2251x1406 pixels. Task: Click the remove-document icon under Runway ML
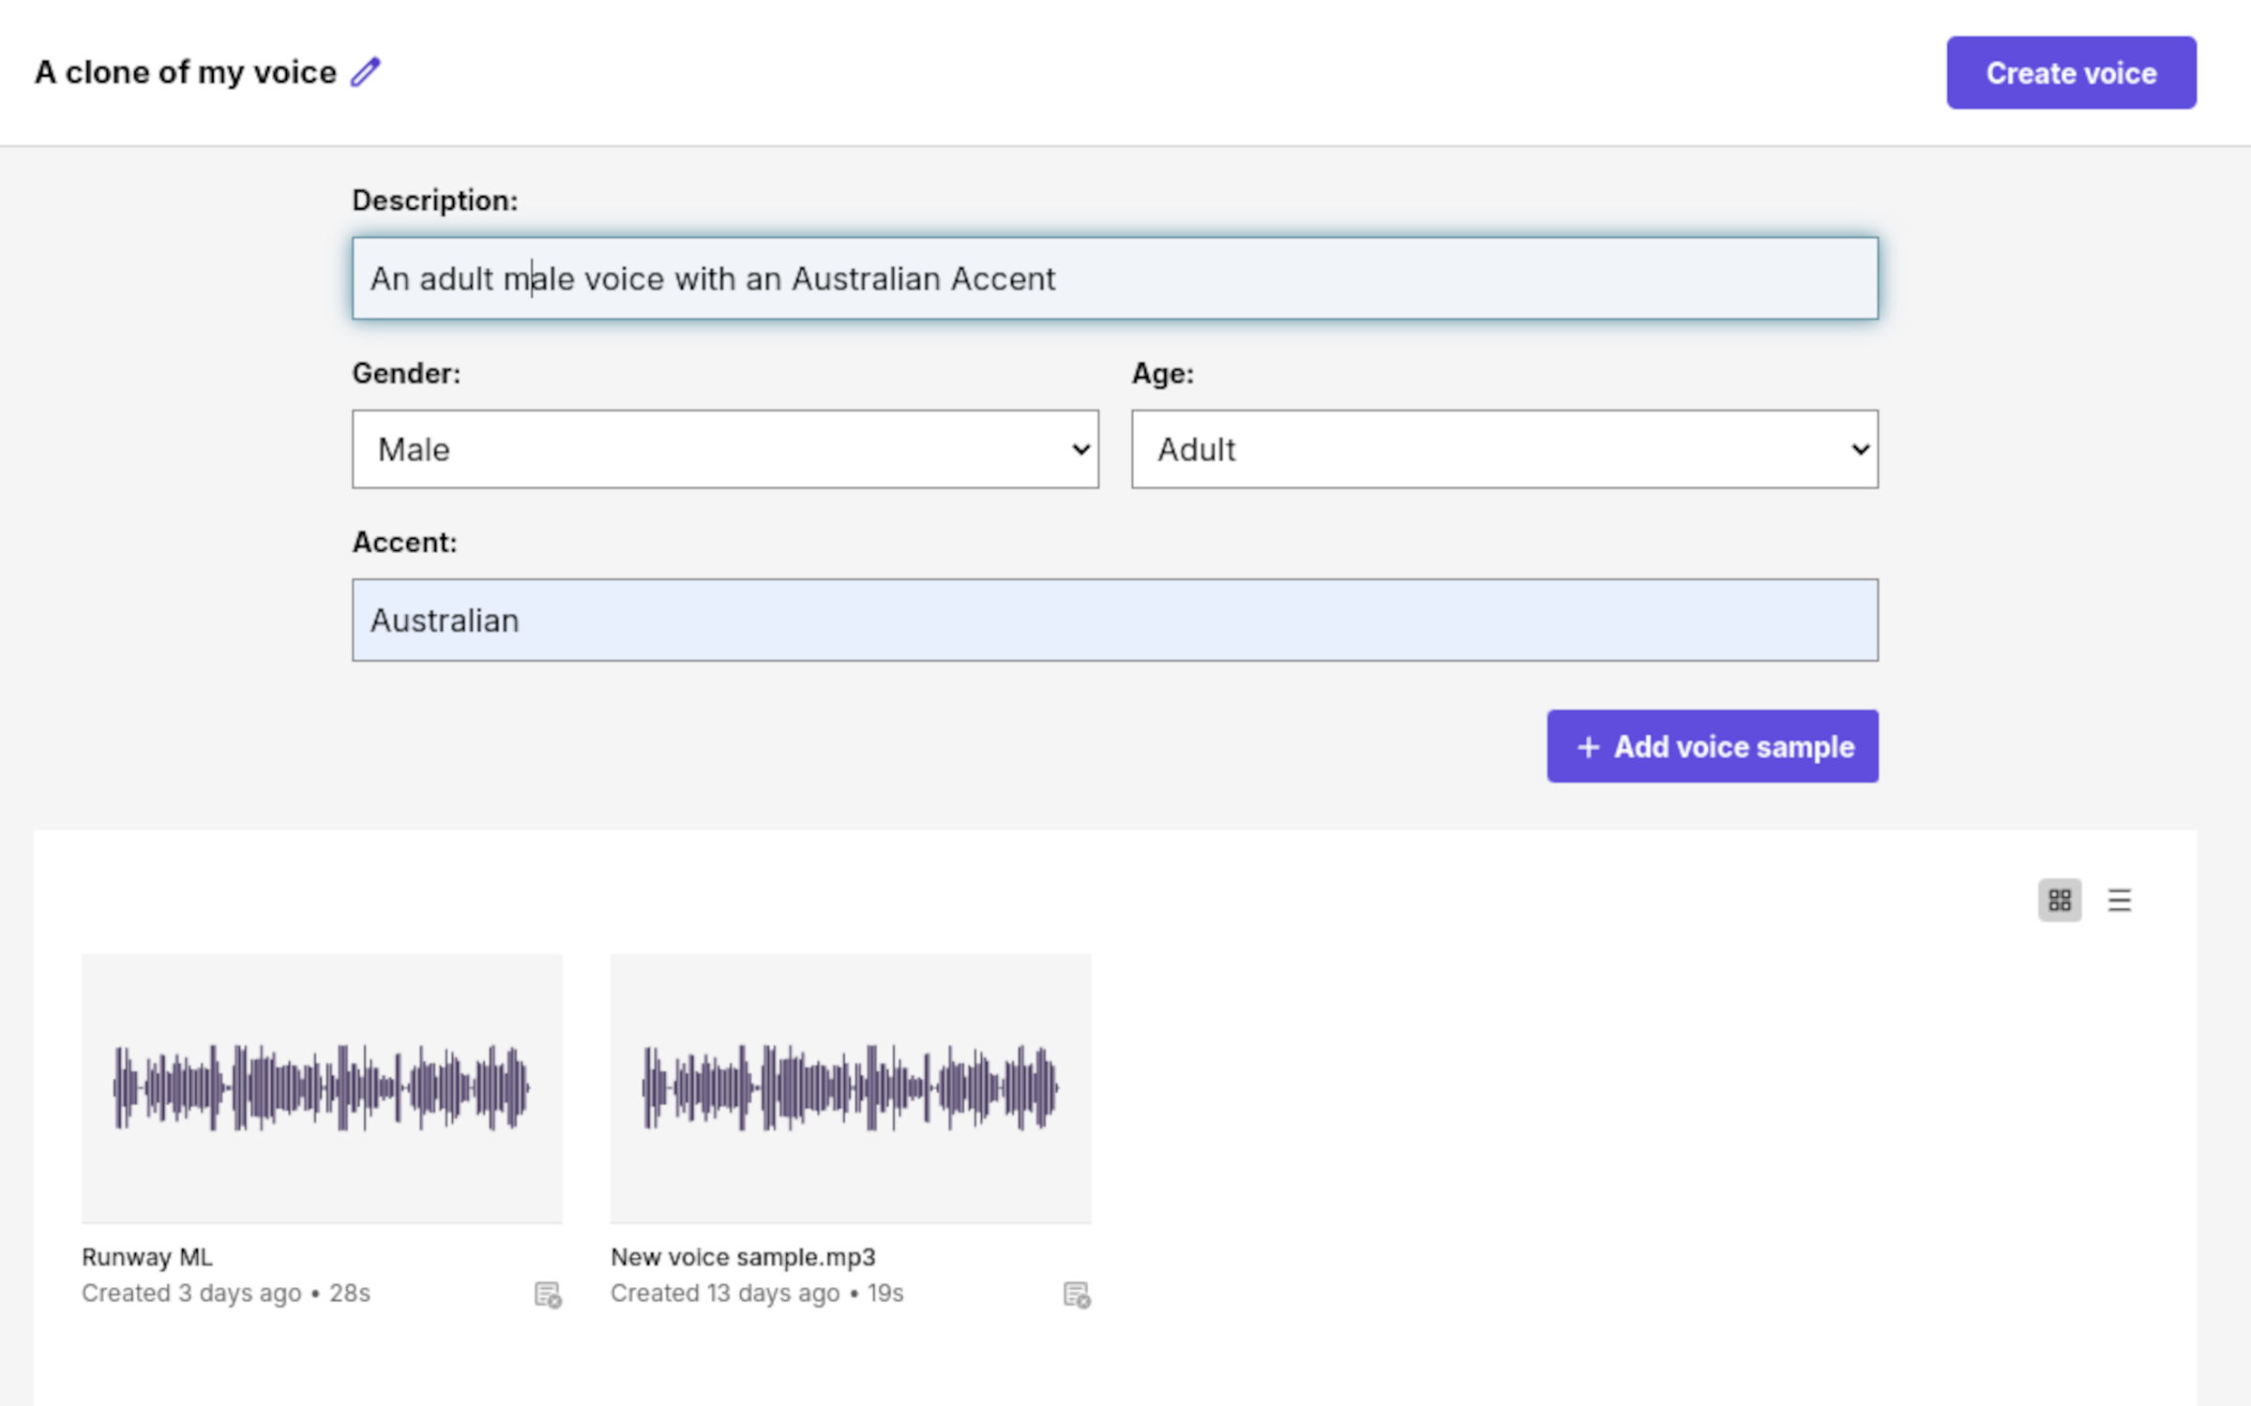pyautogui.click(x=548, y=1294)
